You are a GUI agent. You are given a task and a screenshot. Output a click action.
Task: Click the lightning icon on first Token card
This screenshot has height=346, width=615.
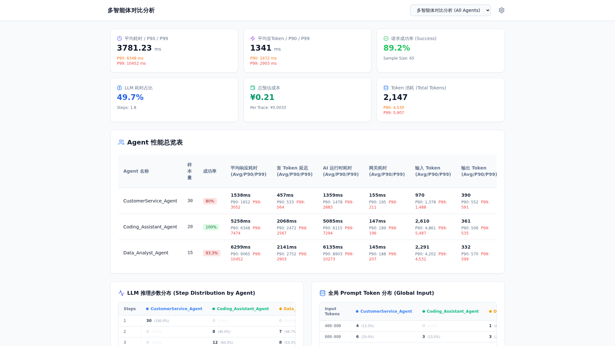pos(253,38)
